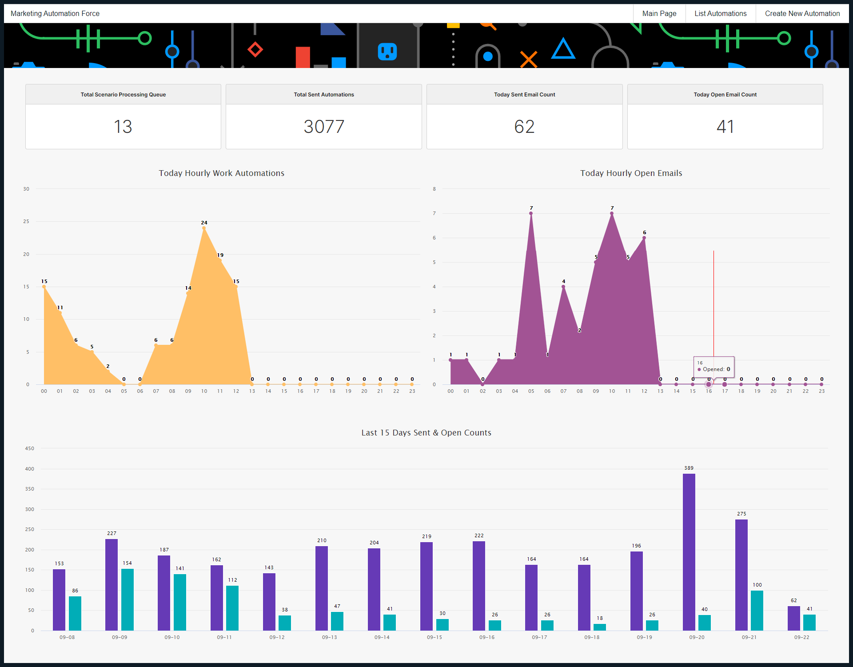Click the x-axis label 09-18
853x667 pixels.
[592, 637]
